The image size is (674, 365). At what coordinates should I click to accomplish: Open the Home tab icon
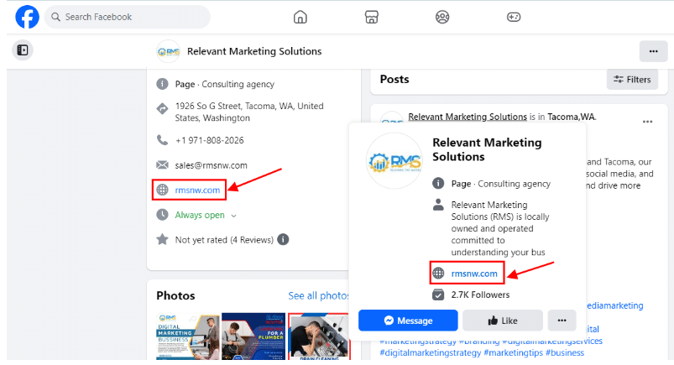point(300,17)
